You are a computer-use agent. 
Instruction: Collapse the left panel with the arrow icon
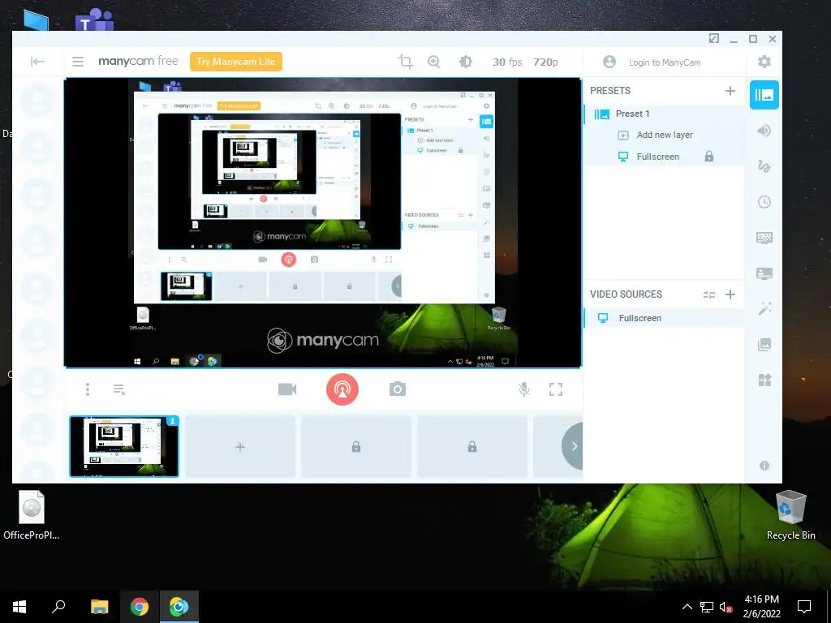pos(37,62)
